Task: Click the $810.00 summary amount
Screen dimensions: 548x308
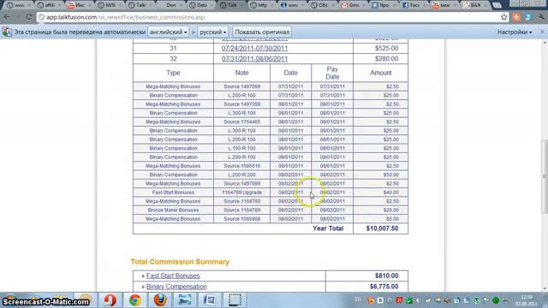Action: 386,275
